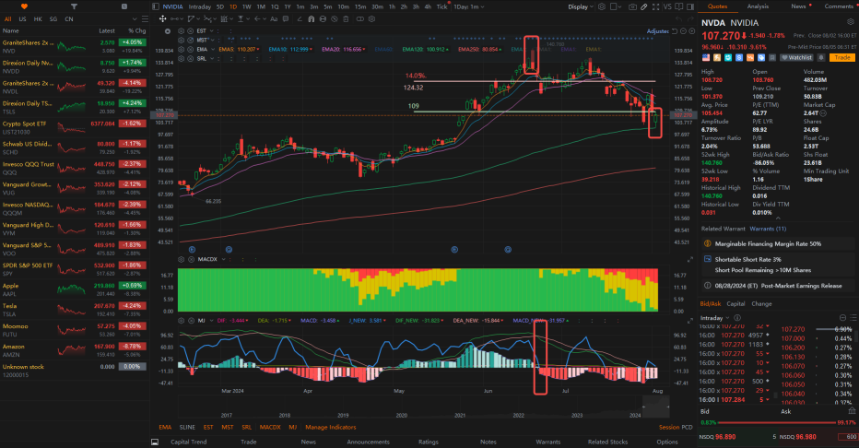This screenshot has height=448, width=859.
Task: Toggle SLINE indicator in bottom indicator bar
Action: [x=187, y=427]
